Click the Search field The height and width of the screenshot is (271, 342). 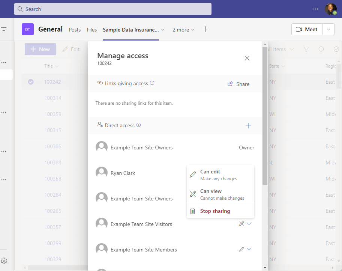(113, 9)
